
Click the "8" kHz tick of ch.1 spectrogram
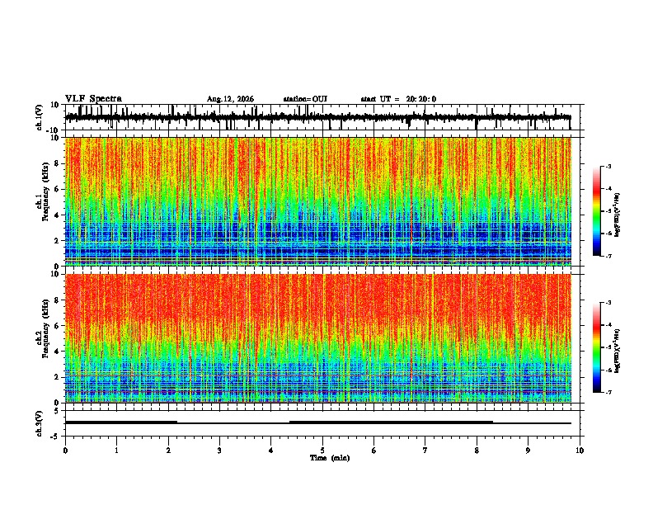click(57, 163)
